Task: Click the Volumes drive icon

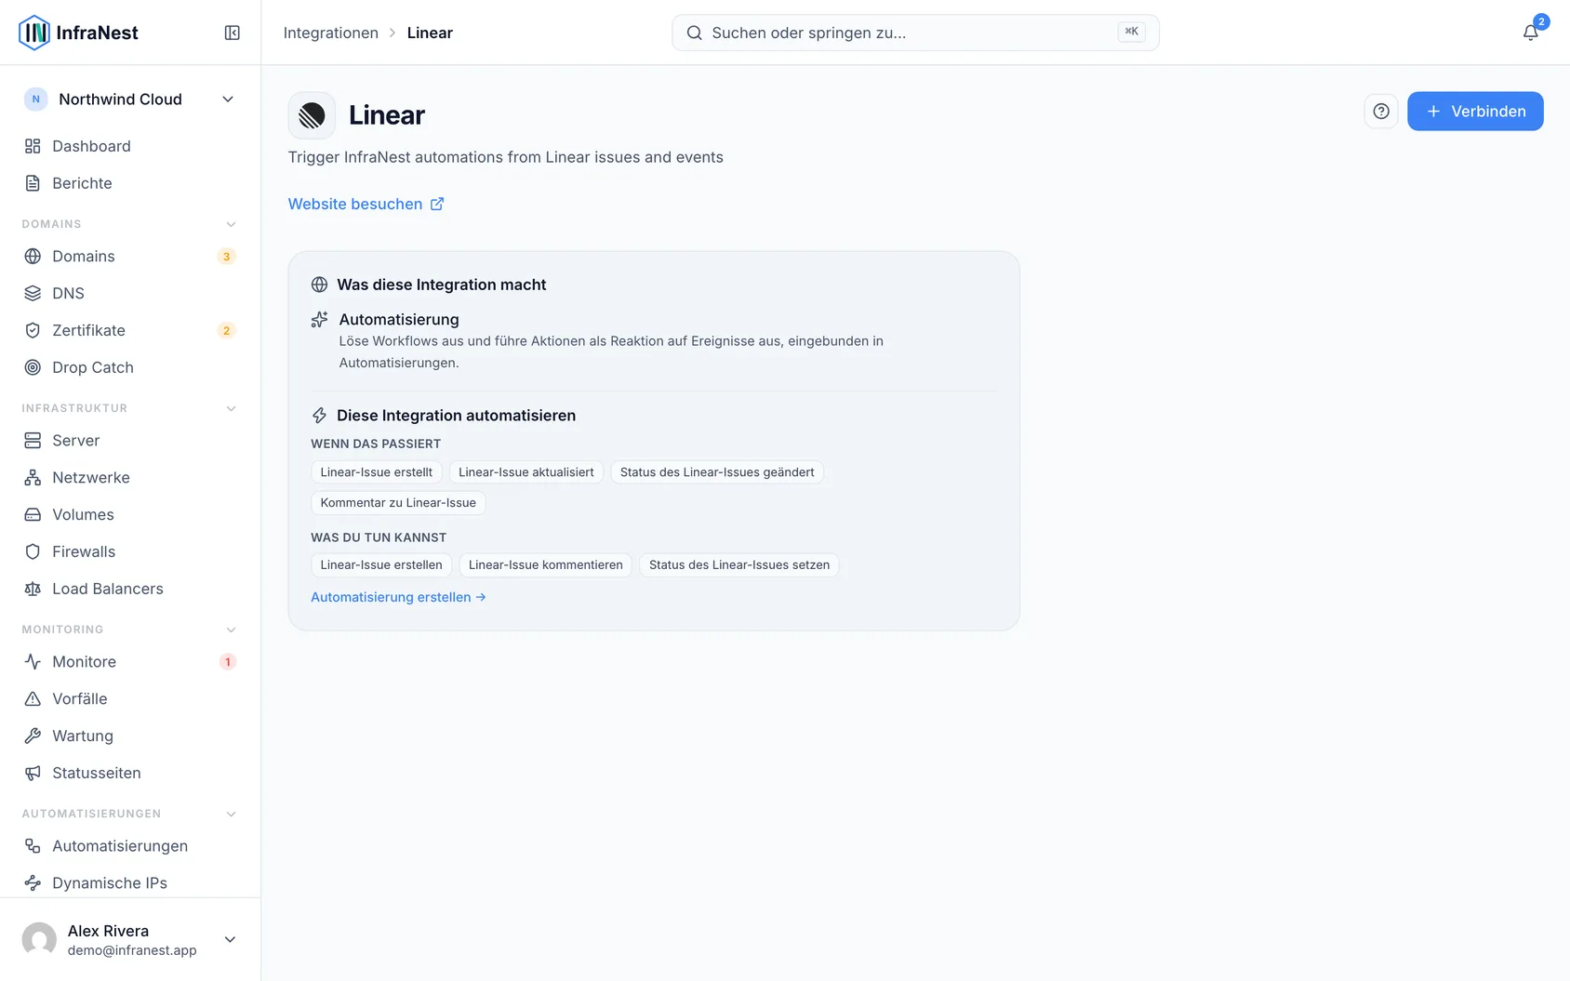Action: pyautogui.click(x=33, y=514)
